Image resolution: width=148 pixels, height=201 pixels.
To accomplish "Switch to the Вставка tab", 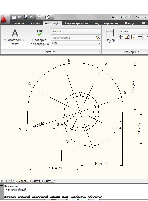I will (35, 23).
